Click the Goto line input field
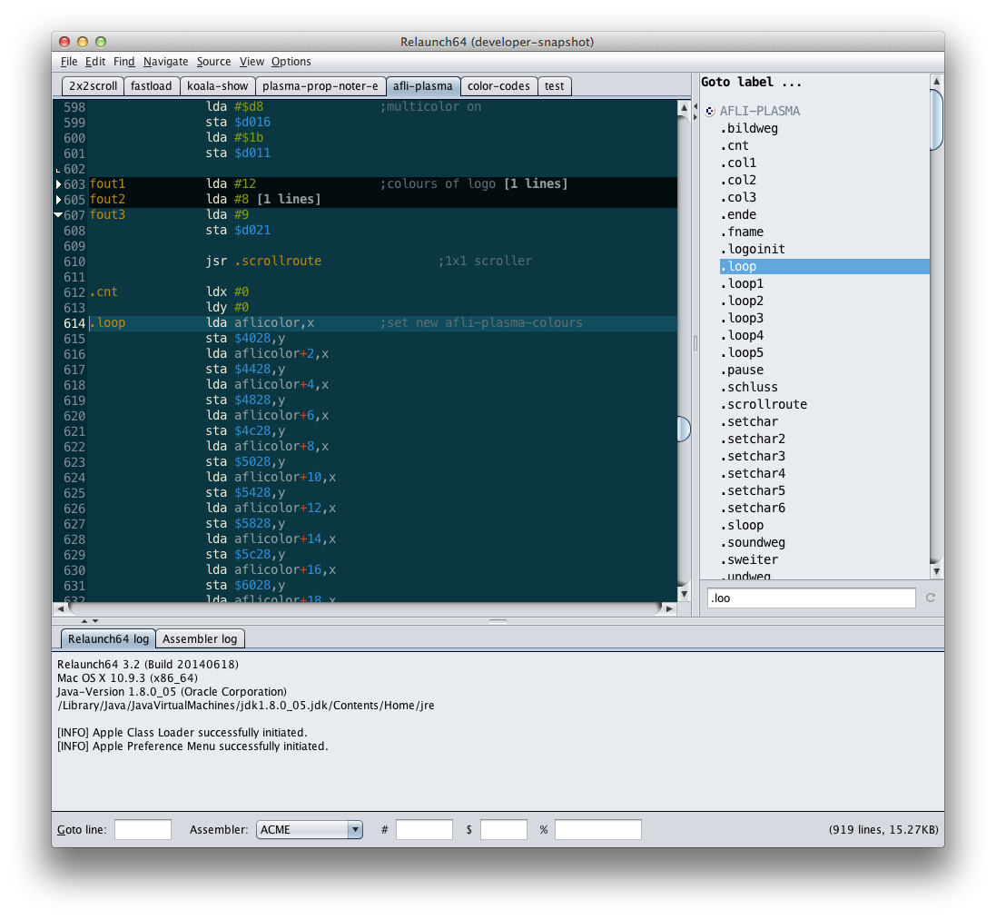The image size is (996, 919). 143,829
